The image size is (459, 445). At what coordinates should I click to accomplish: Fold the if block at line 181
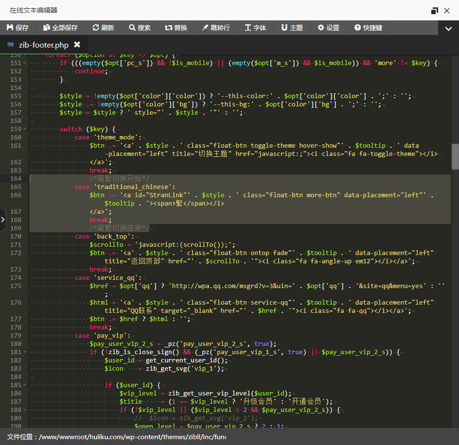(25, 352)
